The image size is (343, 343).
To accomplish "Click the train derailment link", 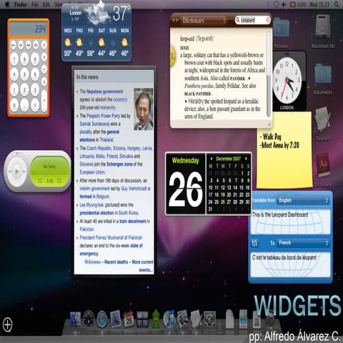I will click(133, 222).
